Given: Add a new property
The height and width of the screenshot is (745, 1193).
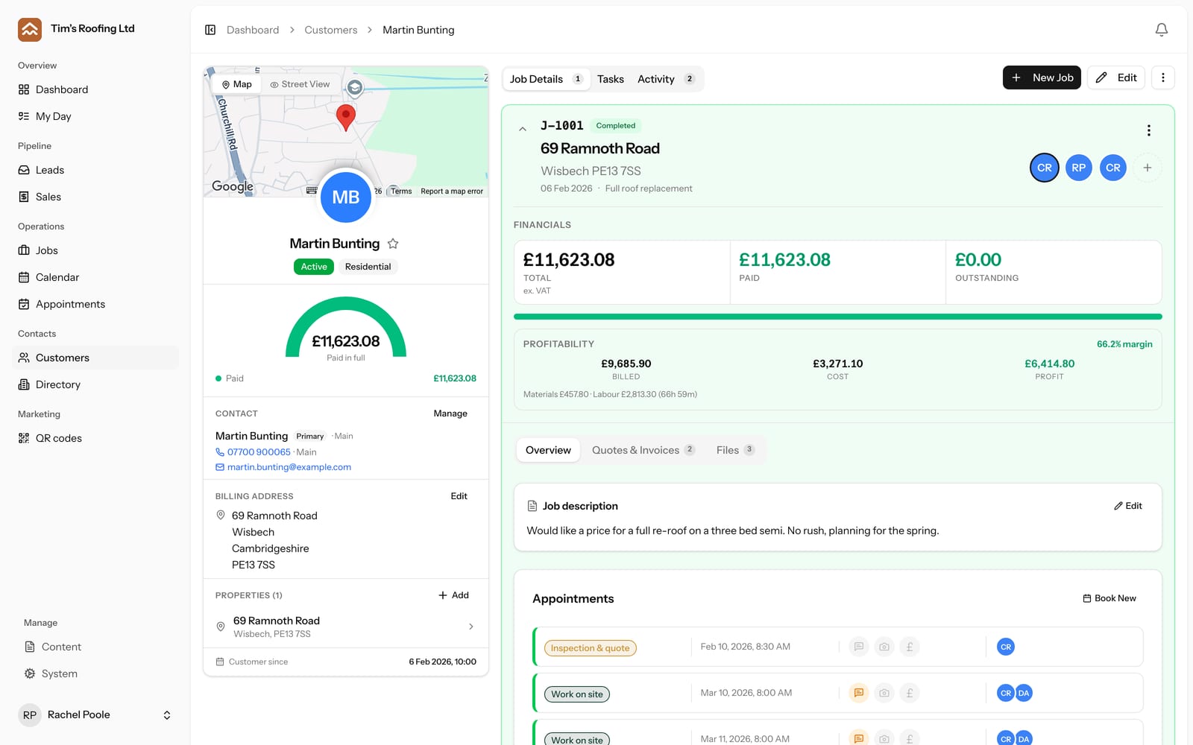Looking at the screenshot, I should click(x=453, y=595).
